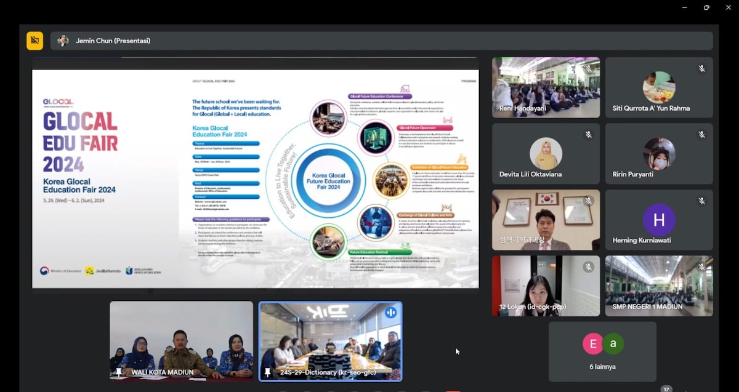
Task: Click the shared Glocal Edu Fair presentation slide
Action: [x=255, y=178]
